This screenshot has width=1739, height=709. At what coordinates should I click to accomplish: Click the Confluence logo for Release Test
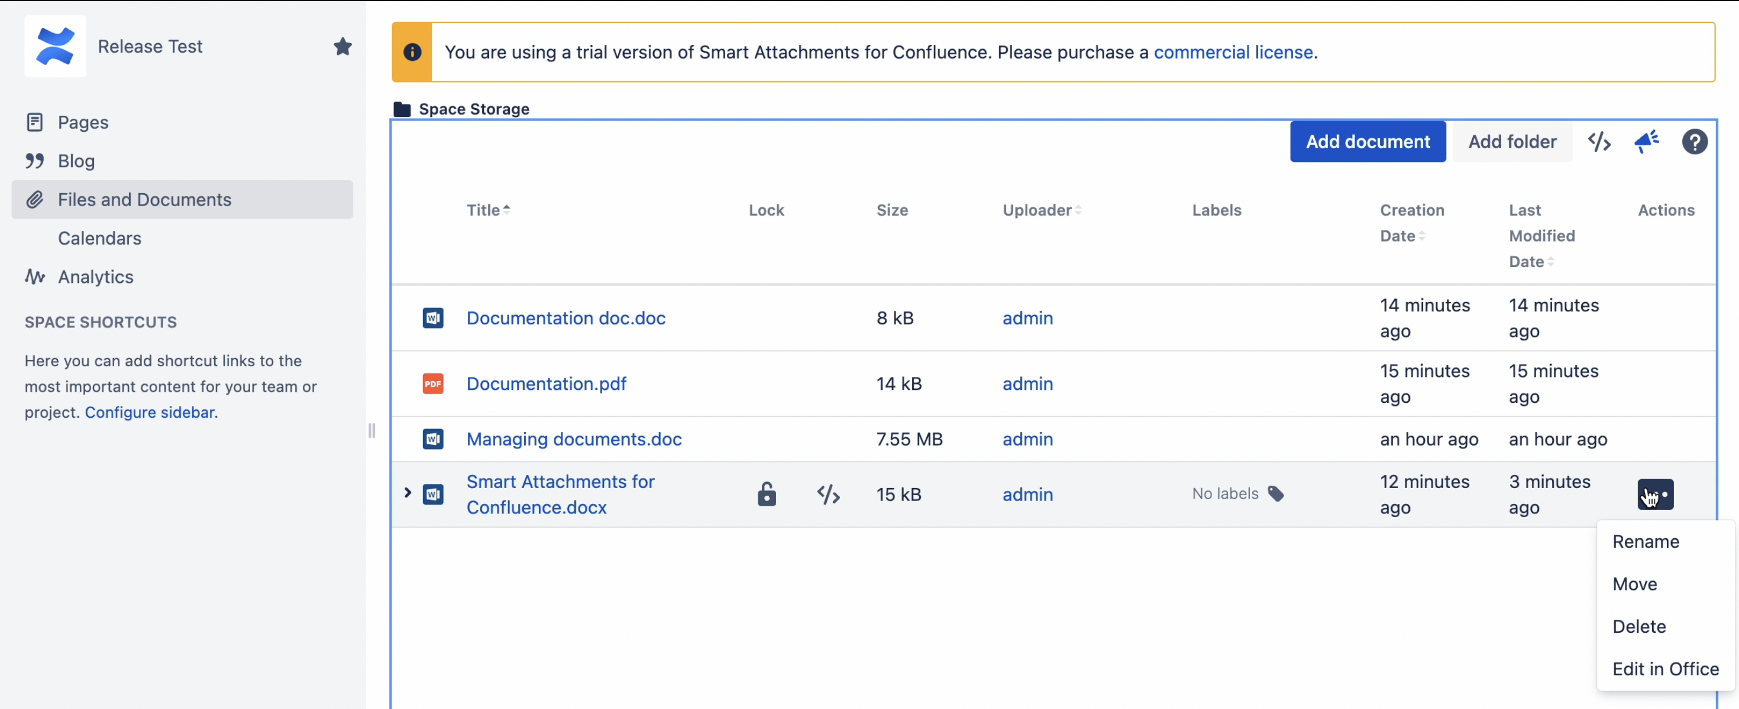coord(56,47)
